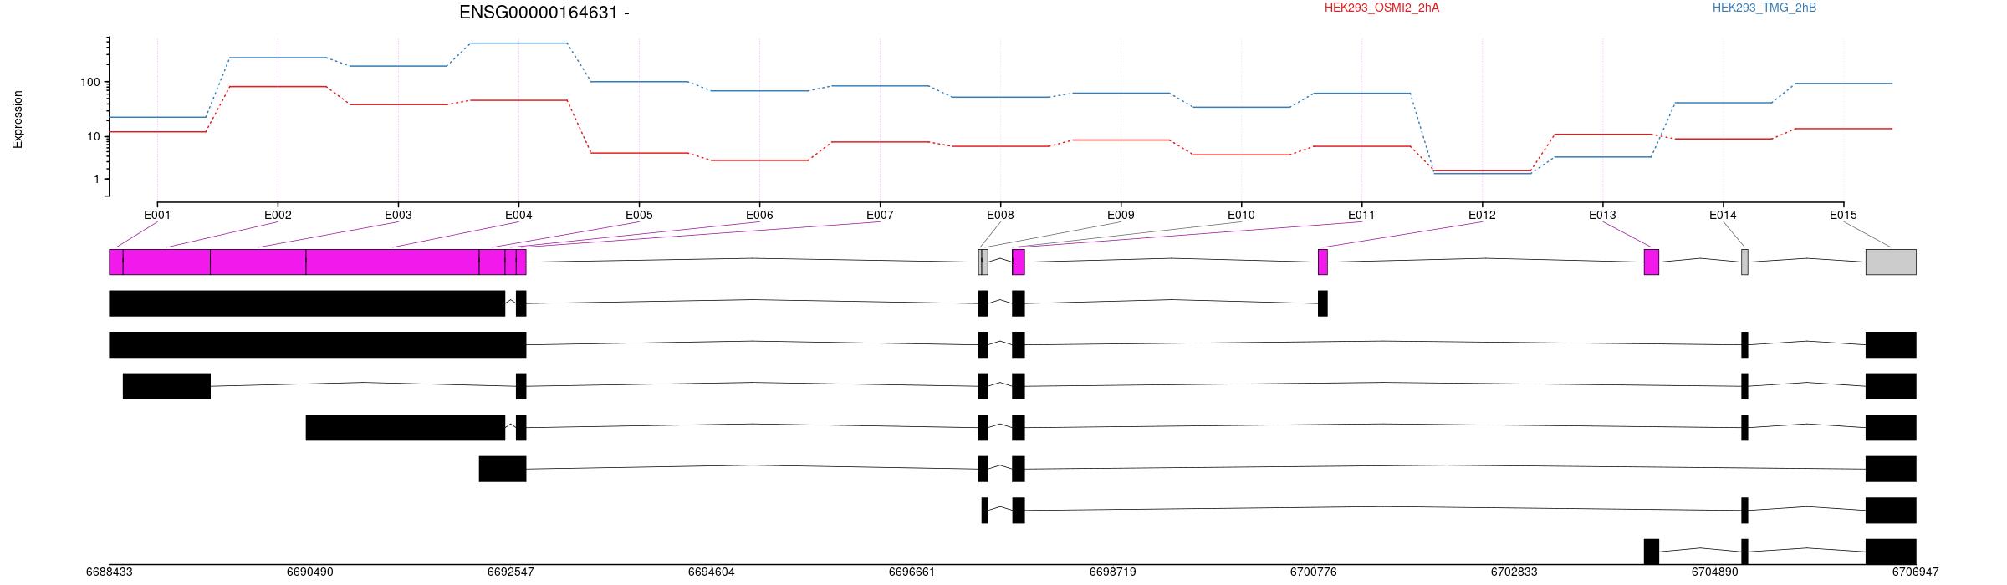Click genomic coordinate 6706947
2007x585 pixels.
[x=1916, y=572]
